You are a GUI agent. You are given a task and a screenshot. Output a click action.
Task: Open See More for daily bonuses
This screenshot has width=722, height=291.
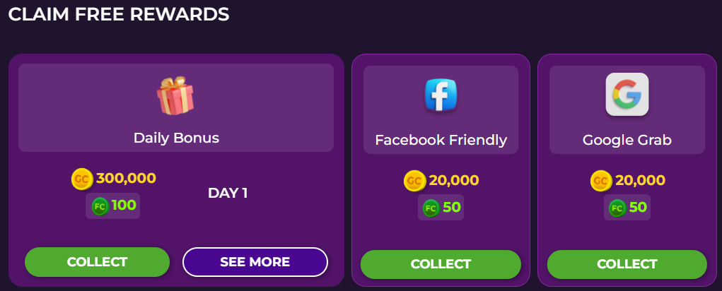(255, 262)
